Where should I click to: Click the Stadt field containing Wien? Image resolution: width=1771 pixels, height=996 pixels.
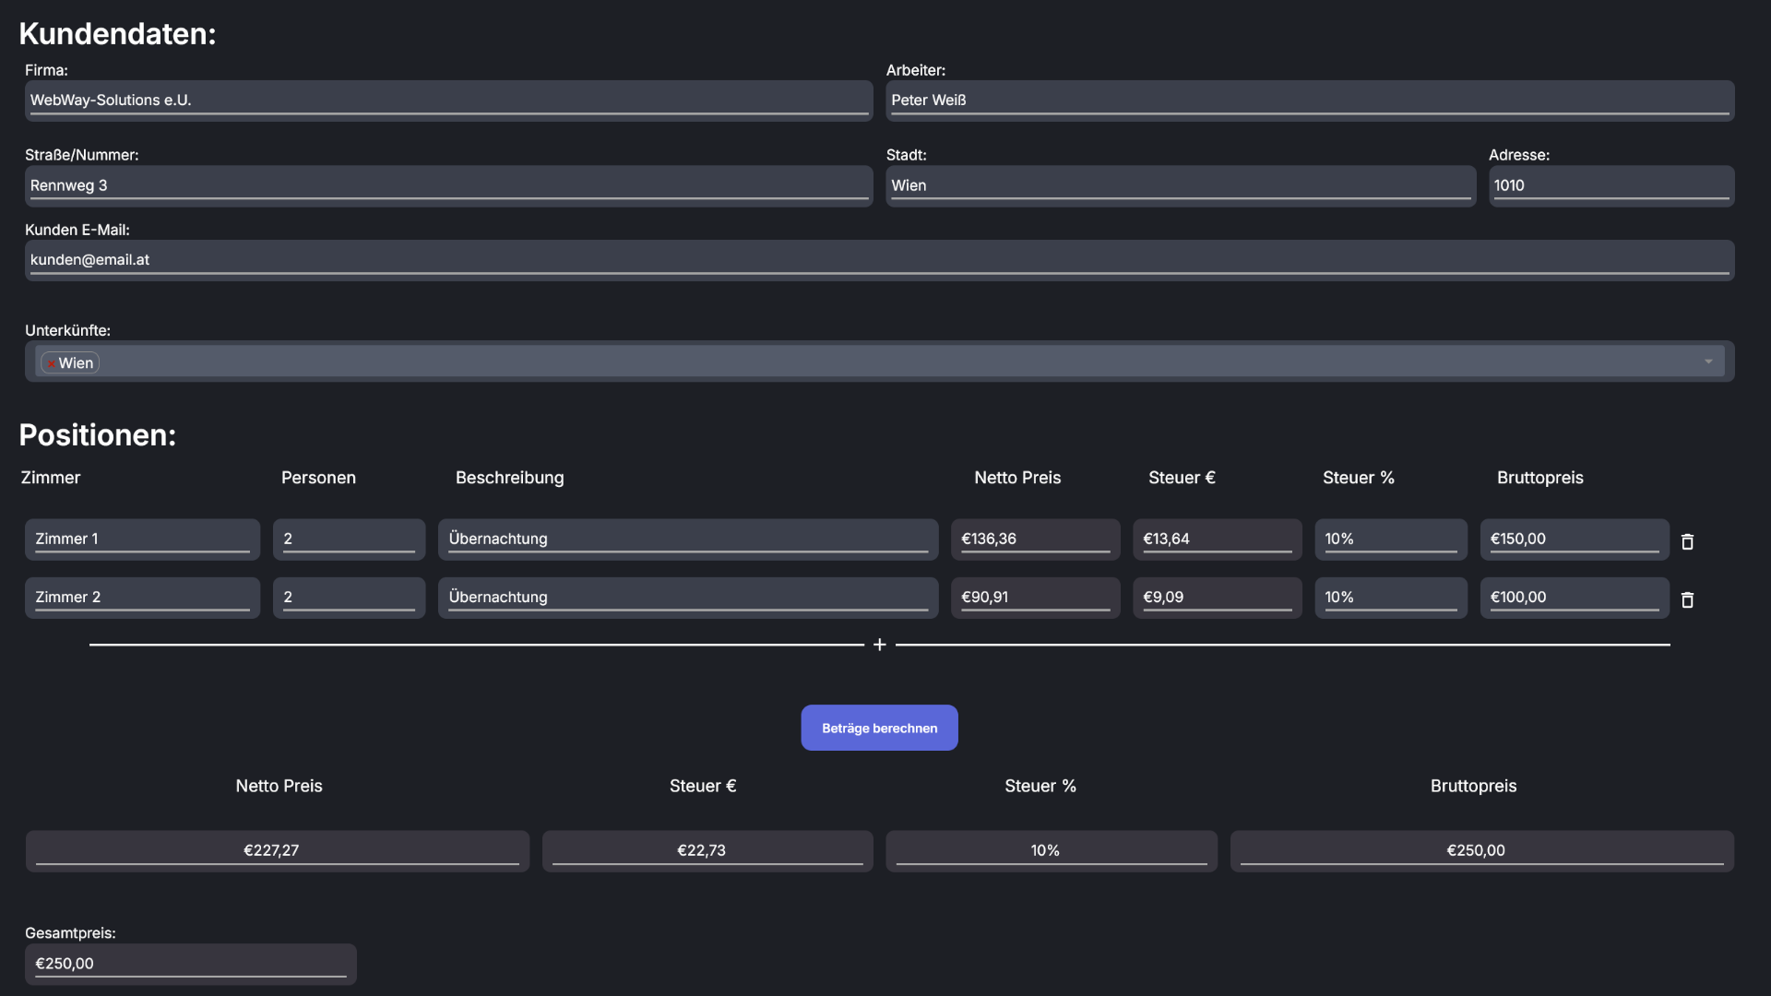coord(1181,185)
